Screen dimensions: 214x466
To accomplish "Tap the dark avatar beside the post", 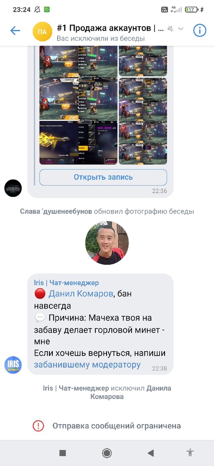I will click(13, 188).
